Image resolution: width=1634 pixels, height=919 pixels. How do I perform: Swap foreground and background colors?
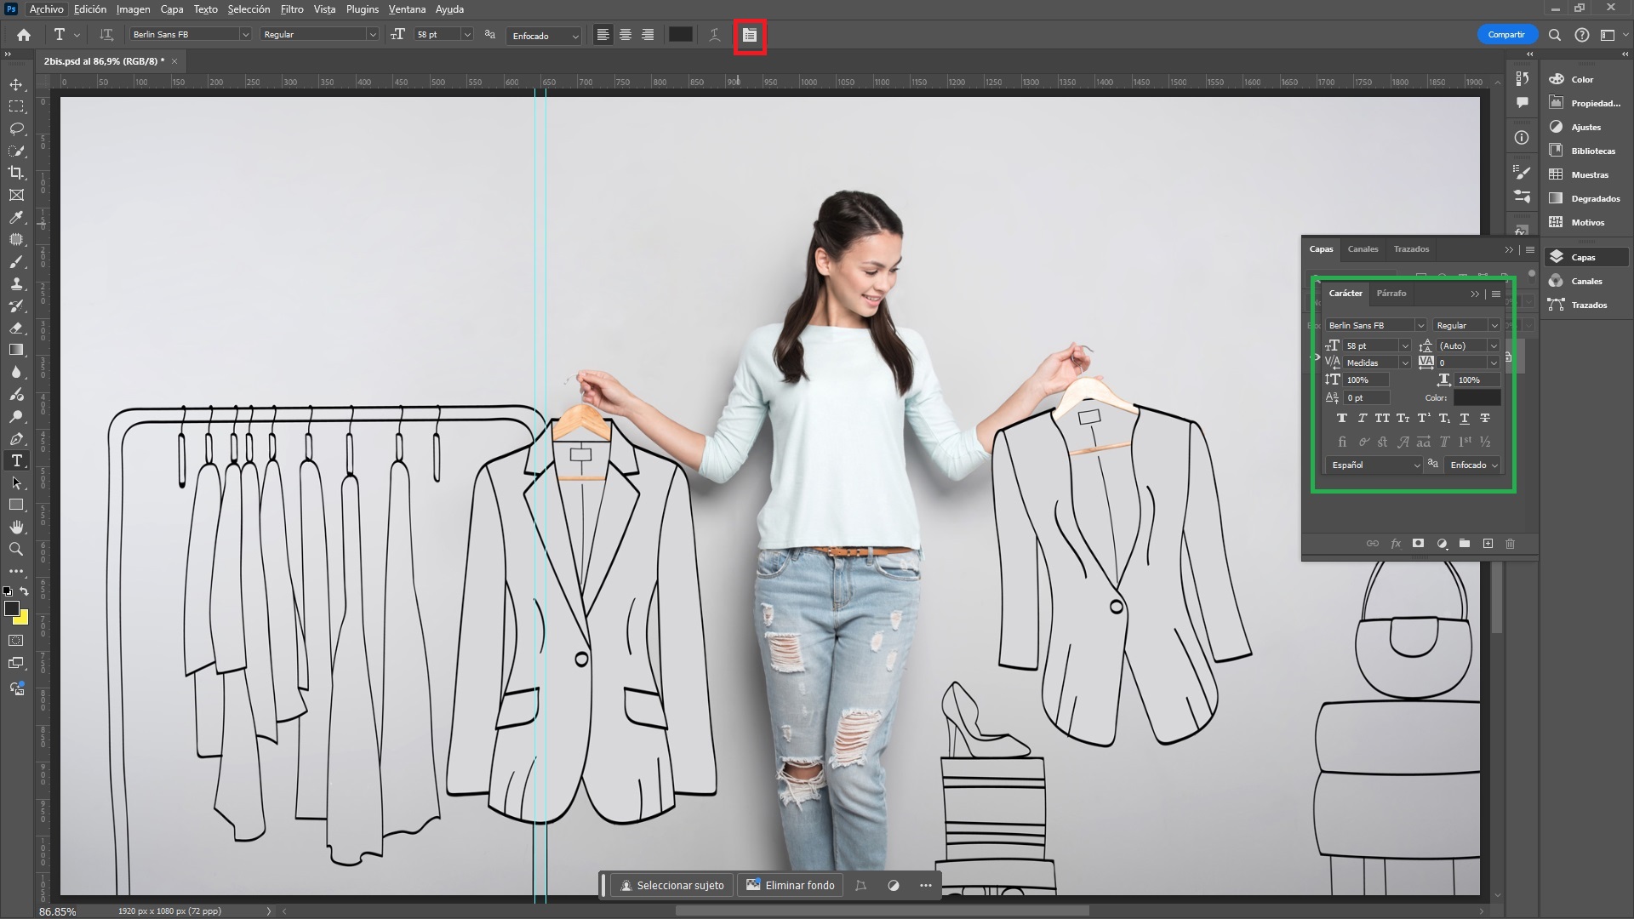24,591
